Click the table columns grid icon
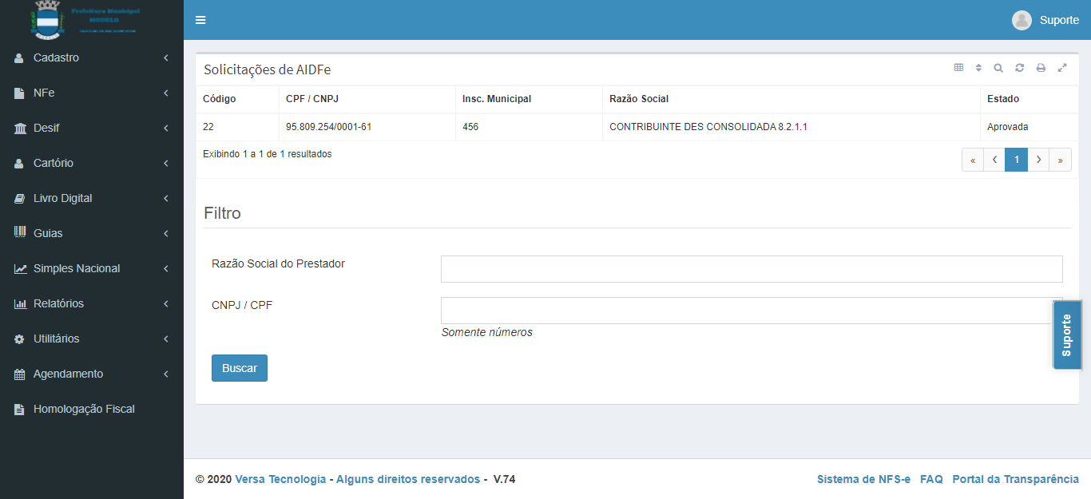The width and height of the screenshot is (1091, 499). coord(958,68)
